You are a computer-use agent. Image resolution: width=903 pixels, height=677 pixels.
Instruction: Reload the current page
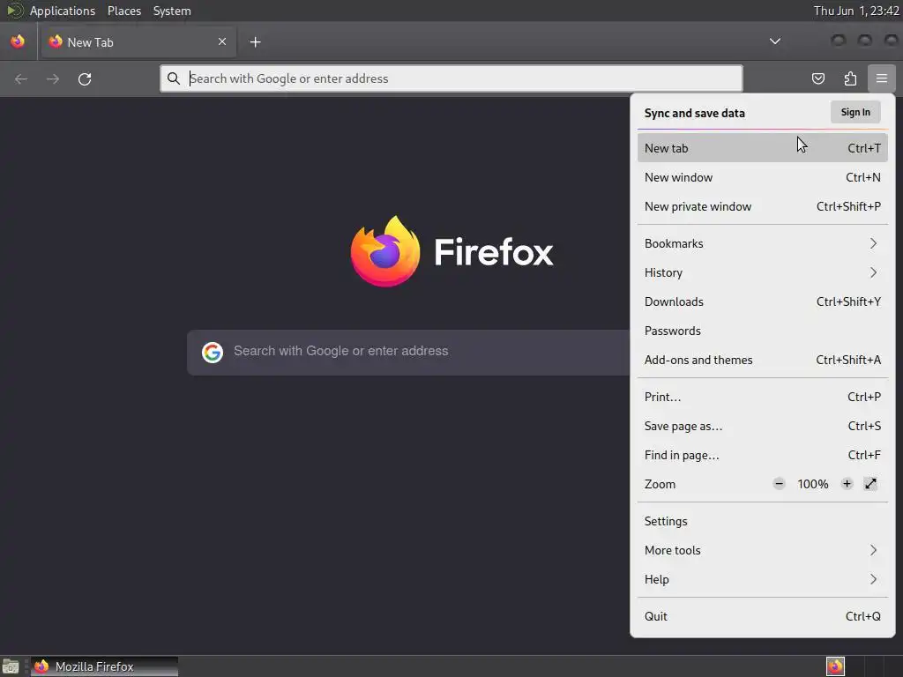coord(85,78)
